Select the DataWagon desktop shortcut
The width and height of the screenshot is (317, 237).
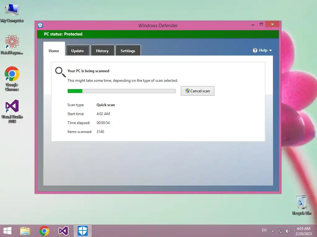(12, 44)
